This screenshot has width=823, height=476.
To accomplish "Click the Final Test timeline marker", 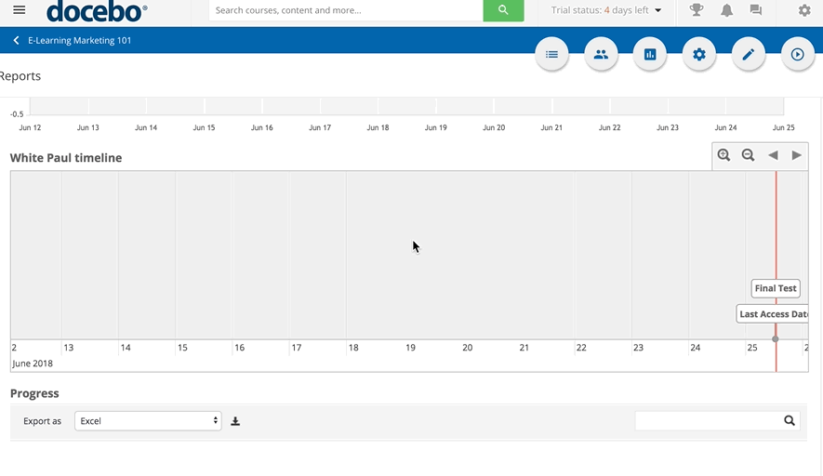I will click(x=776, y=288).
